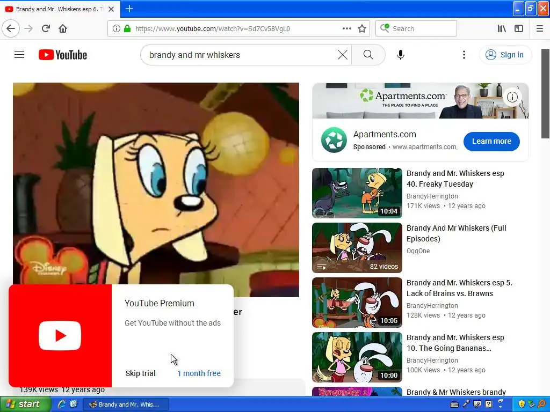Click the Sign in button
The height and width of the screenshot is (412, 550).
pos(505,55)
